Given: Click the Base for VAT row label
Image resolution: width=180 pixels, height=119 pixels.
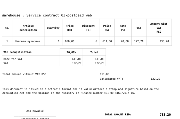Looking at the screenshot, I should 13,59.
